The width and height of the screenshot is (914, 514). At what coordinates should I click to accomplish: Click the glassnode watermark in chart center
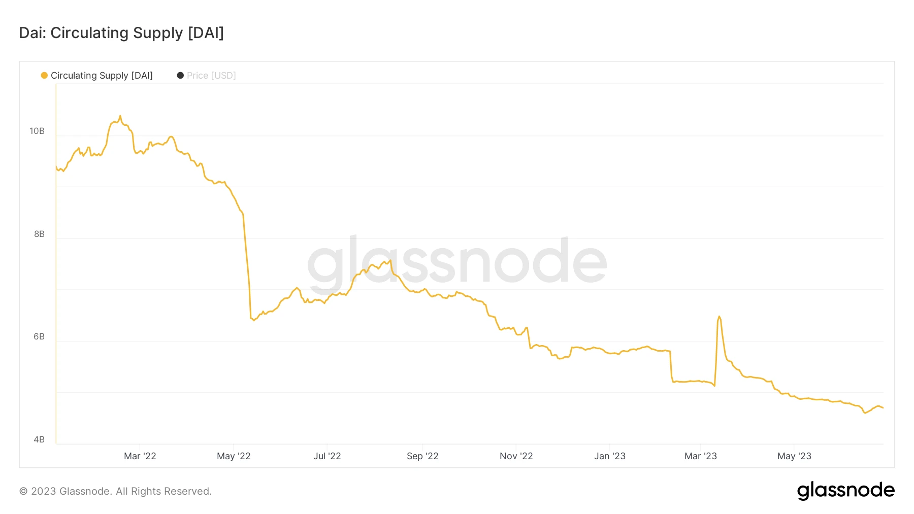coord(457,262)
